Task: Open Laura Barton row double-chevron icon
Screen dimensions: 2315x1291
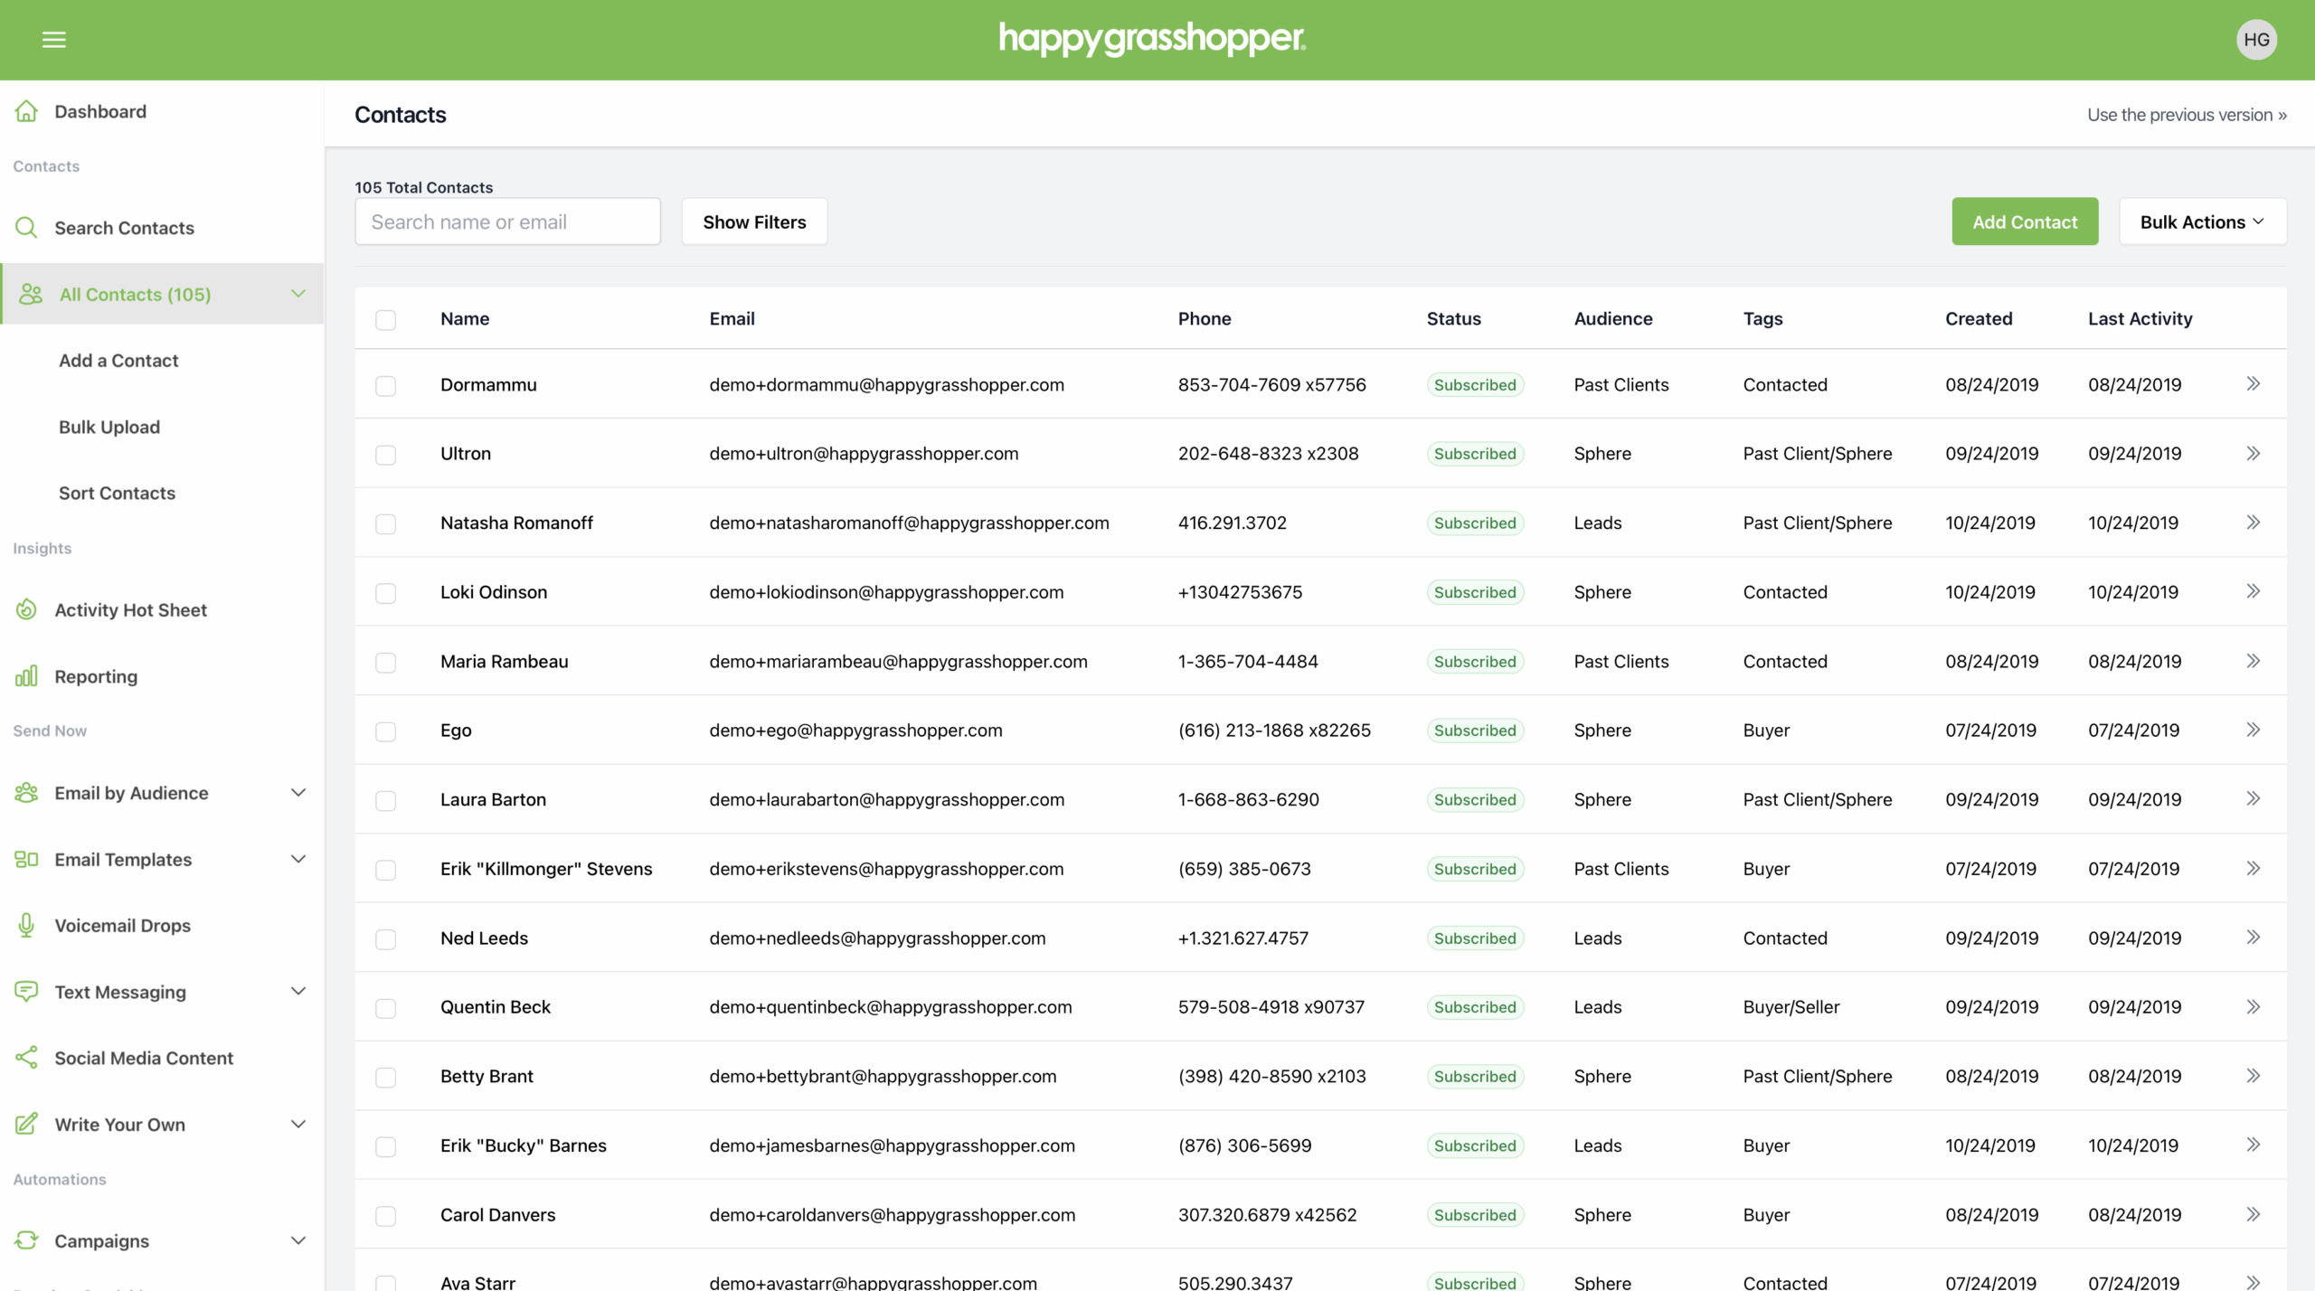Action: tap(2254, 799)
